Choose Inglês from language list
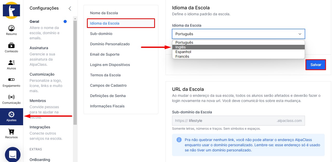The height and width of the screenshot is (162, 333). pos(238,47)
